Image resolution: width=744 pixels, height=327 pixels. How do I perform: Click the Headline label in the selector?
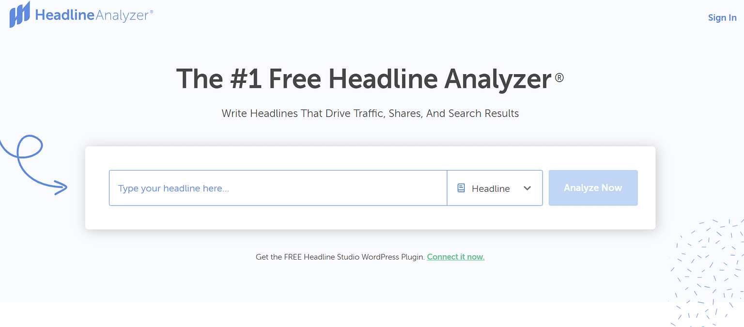click(491, 188)
